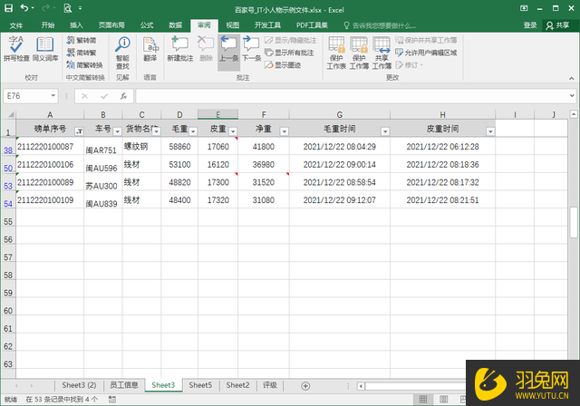Run the spelling check (拼写检查)

(16, 49)
